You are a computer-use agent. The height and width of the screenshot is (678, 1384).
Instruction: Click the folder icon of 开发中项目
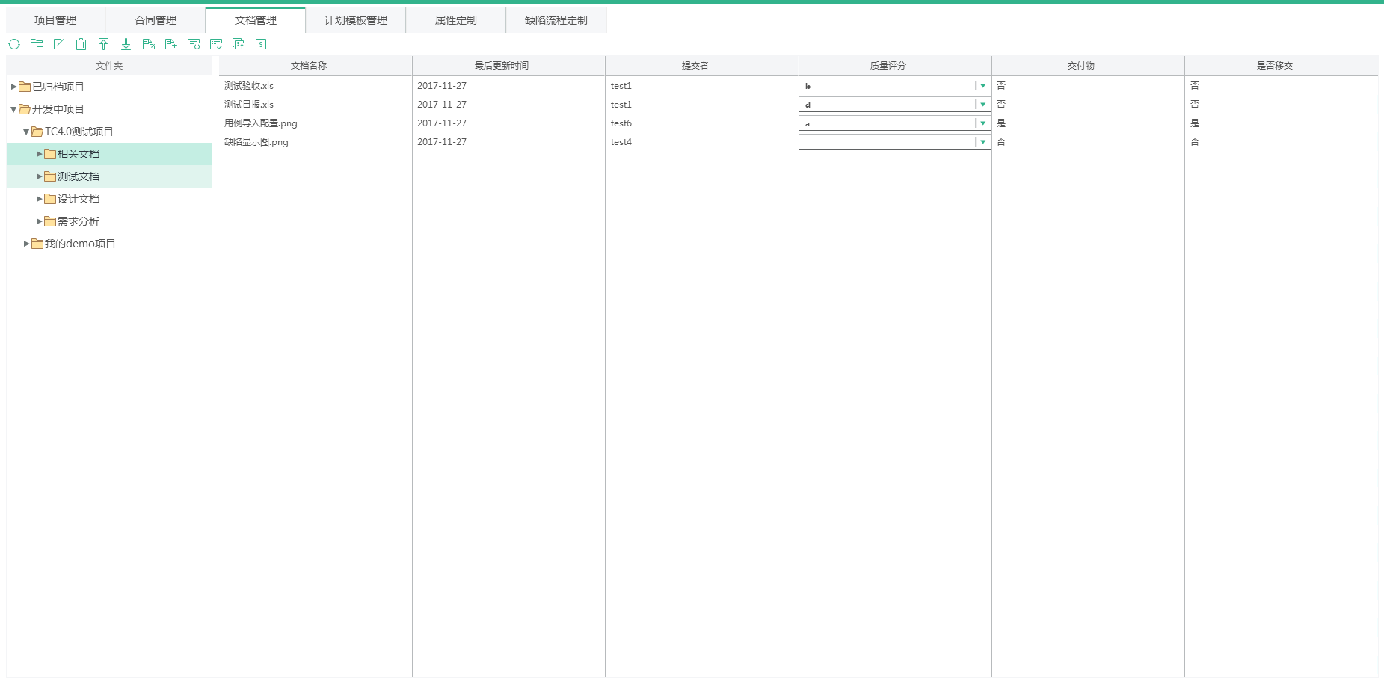25,109
